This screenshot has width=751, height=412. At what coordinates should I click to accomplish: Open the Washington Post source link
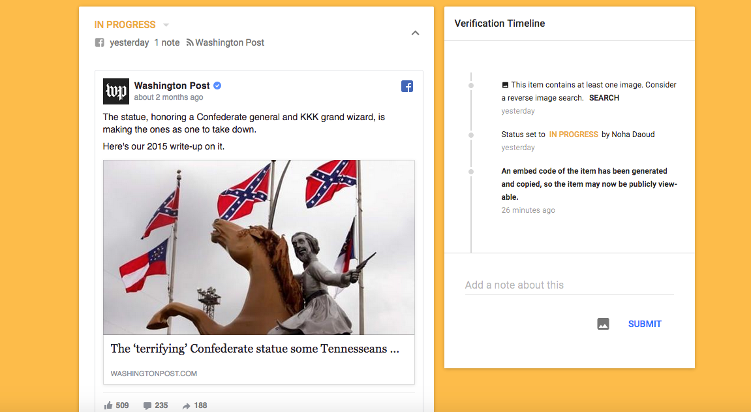230,42
